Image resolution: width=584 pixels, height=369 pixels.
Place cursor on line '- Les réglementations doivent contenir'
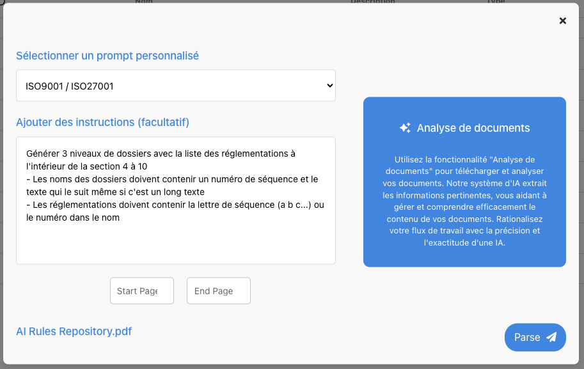(x=175, y=205)
